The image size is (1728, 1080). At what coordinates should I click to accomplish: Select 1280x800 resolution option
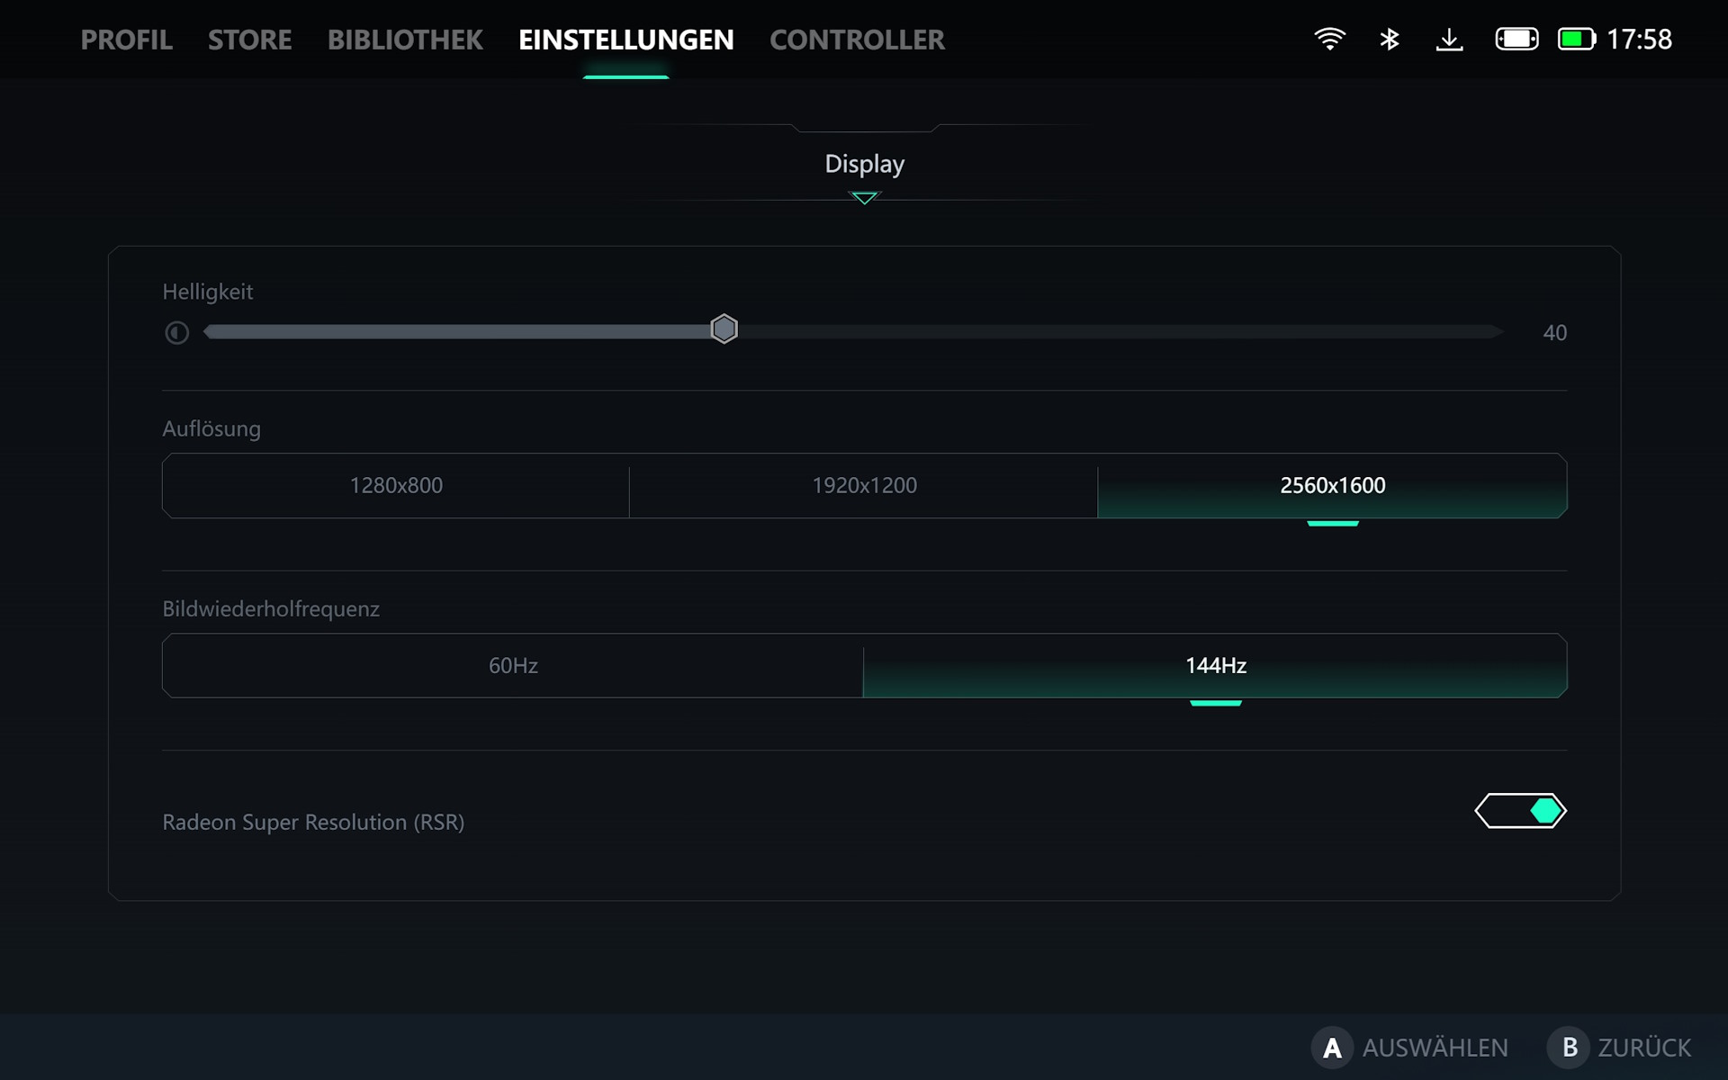(x=396, y=486)
